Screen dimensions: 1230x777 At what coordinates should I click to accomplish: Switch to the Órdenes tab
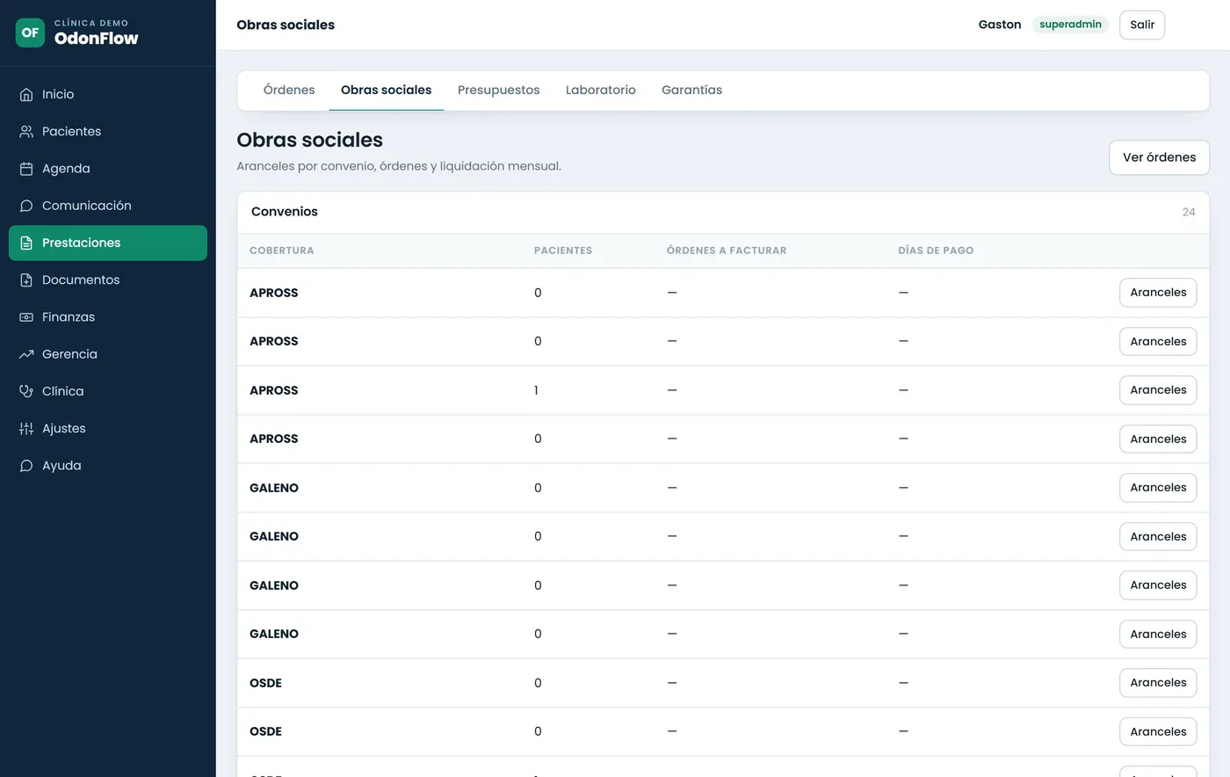tap(289, 90)
